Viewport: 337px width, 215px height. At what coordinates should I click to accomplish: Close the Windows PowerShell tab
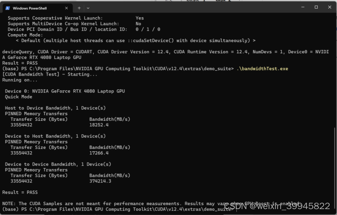[x=67, y=8]
